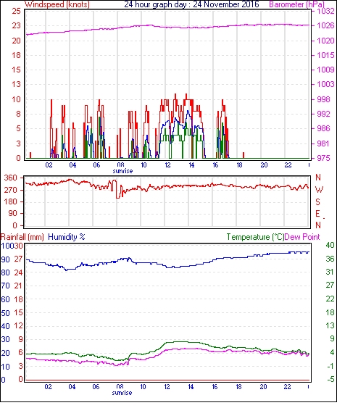
Task: Click the sunrise marker under temperature chart
Action: pos(122,393)
